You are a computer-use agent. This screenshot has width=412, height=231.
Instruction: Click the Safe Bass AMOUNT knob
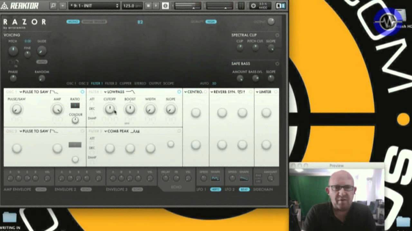point(240,78)
